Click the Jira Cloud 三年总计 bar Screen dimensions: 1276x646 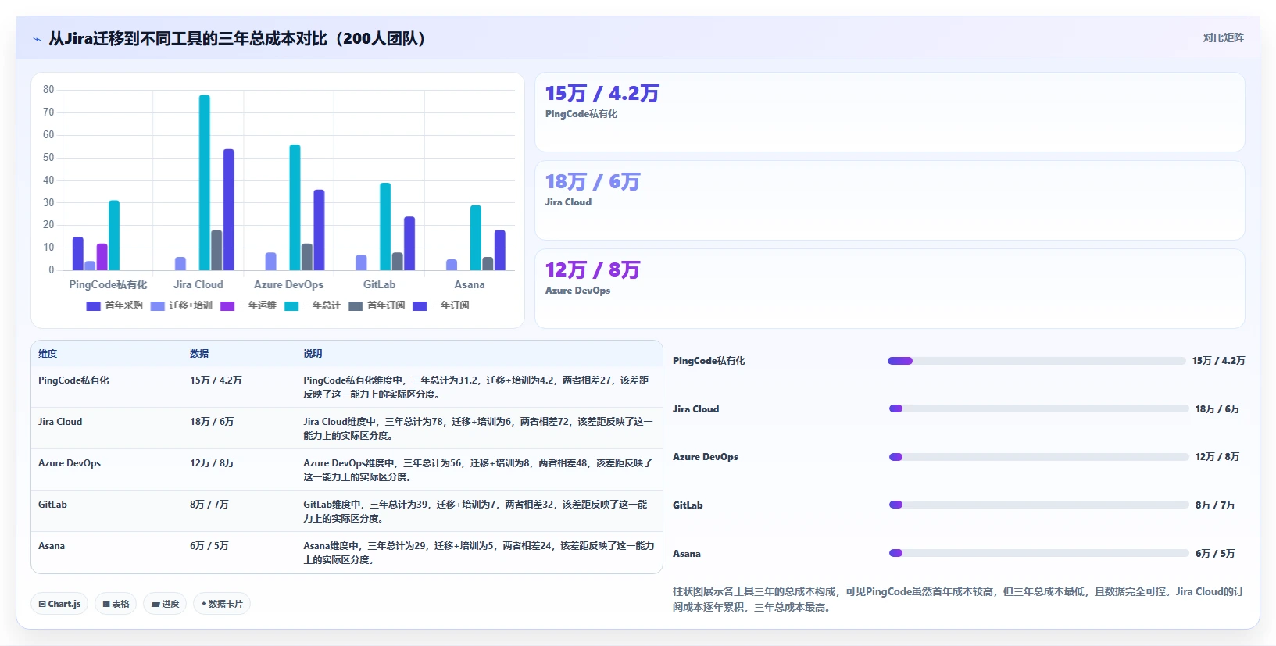(x=205, y=183)
